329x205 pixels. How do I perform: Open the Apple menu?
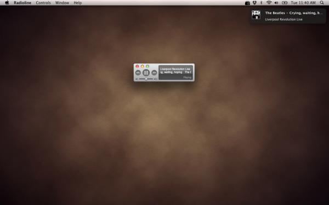click(7, 3)
